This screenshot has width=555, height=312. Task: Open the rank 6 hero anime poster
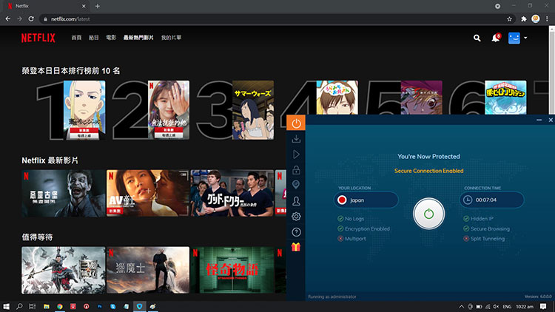click(505, 98)
